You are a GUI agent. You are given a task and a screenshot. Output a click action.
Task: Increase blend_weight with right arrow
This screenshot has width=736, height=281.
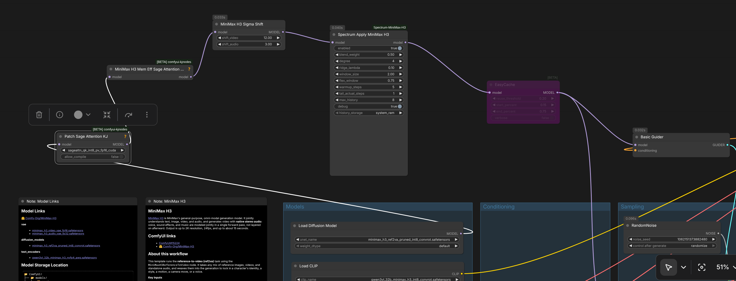click(401, 55)
